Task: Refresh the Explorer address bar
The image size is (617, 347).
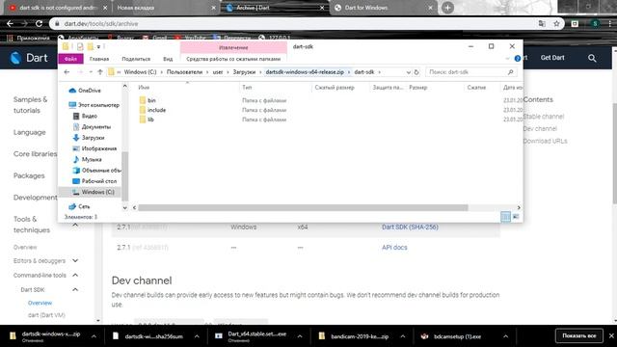Action: pos(416,72)
